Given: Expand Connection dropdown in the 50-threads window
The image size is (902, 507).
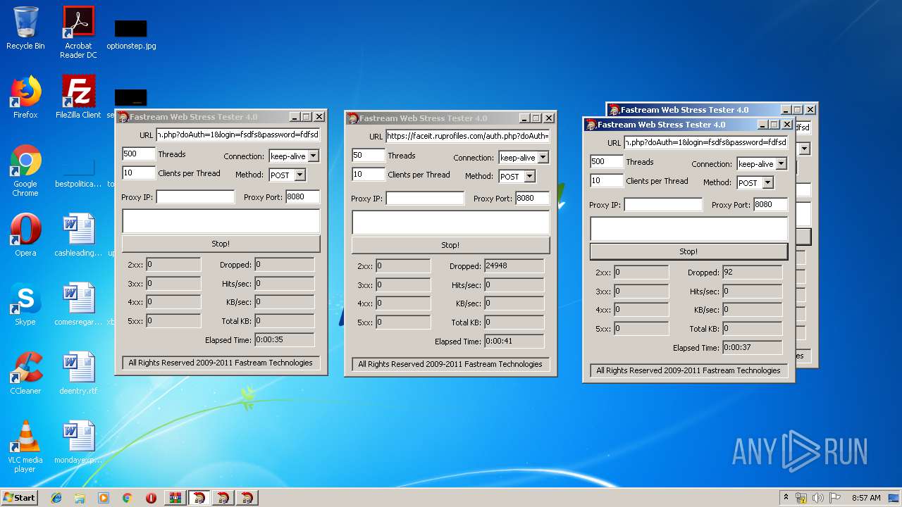Looking at the screenshot, I should [x=543, y=158].
